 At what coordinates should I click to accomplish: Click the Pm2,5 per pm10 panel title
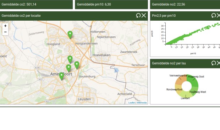[x=164, y=16]
